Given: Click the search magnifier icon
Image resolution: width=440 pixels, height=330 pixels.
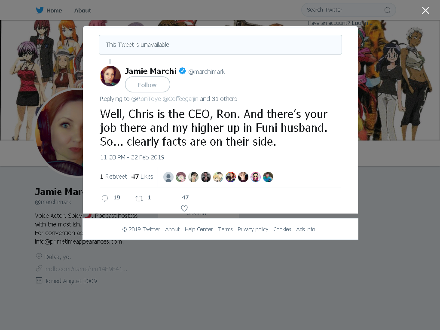Looking at the screenshot, I should coord(387,10).
